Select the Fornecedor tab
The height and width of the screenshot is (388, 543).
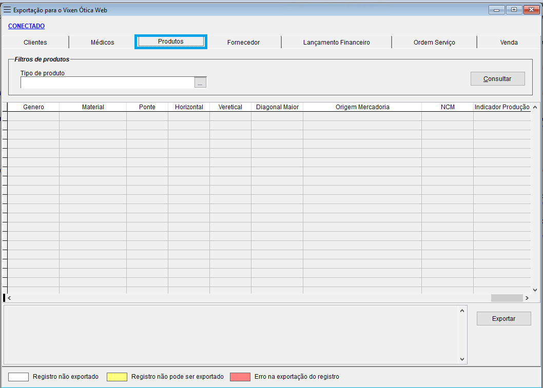coord(243,43)
